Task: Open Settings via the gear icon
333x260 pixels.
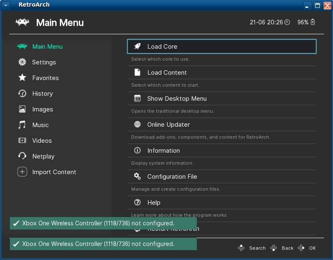Action: point(22,62)
